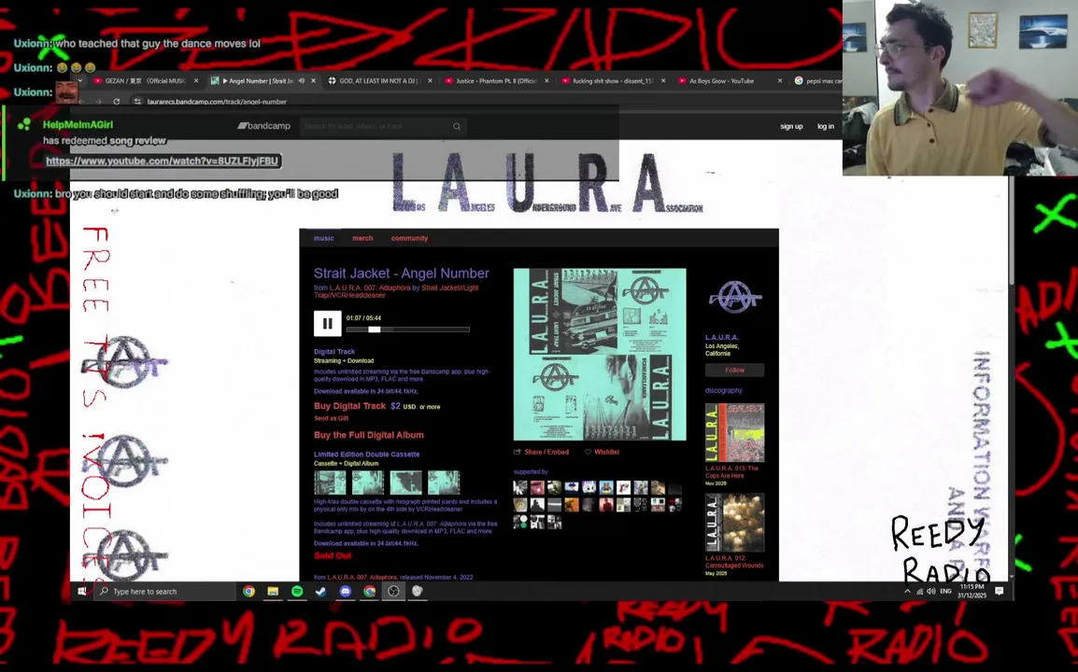Mute the Angel Number tab audio icon
This screenshot has width=1078, height=672.
coord(301,81)
